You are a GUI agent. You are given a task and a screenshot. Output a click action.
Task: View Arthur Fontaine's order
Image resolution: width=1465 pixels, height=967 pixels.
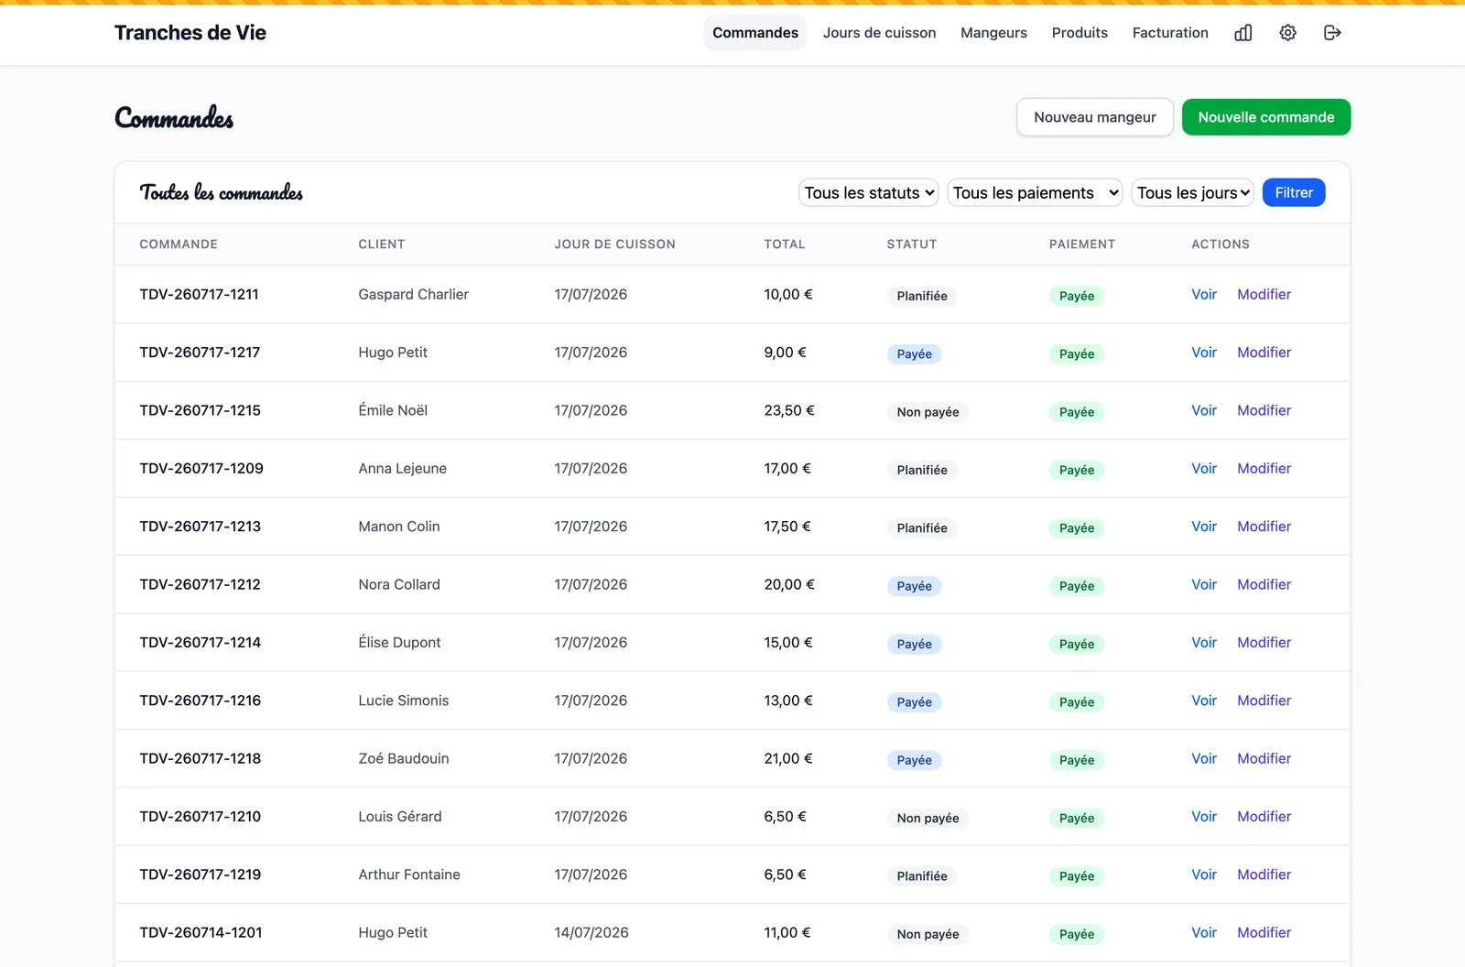coord(1204,875)
